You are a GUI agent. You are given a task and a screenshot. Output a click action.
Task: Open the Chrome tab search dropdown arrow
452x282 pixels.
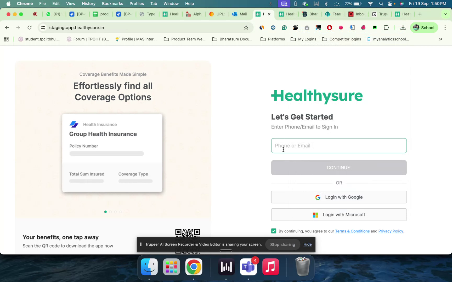tap(445, 14)
